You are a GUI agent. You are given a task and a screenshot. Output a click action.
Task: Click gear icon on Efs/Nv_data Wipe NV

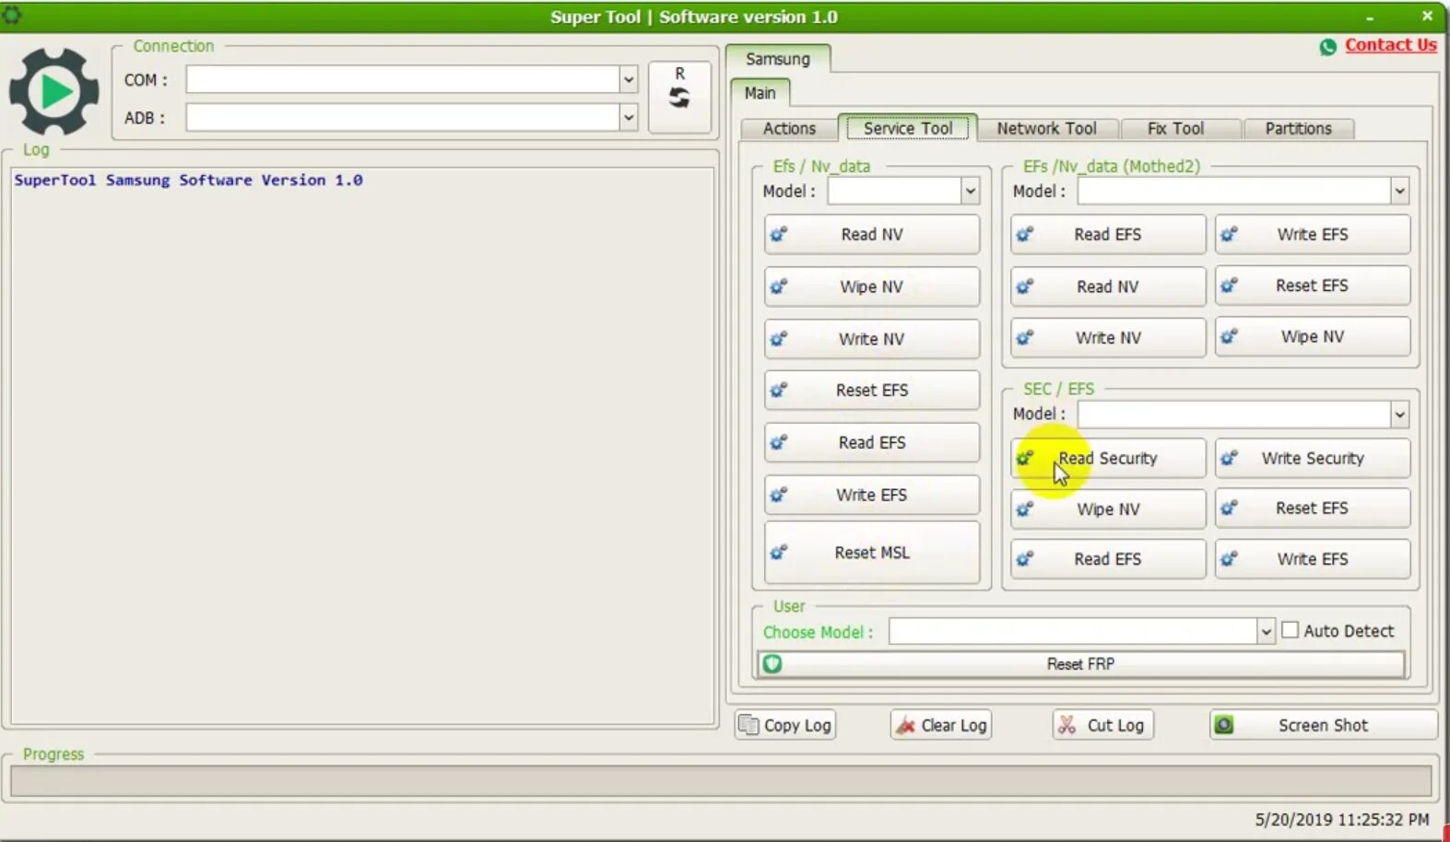(x=779, y=287)
